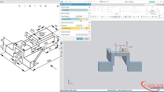The image size is (164, 92).
Task: Open the second icon on left resource bar
Action: coord(61,48)
